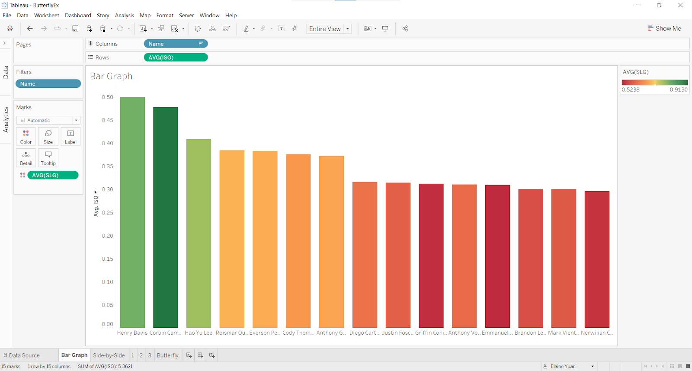
Task: Sort descending toolbar icon
Action: [226, 29]
